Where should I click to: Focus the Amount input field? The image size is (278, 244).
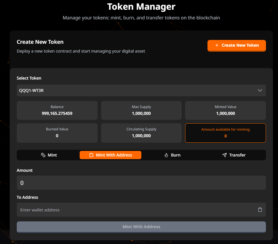pyautogui.click(x=141, y=183)
